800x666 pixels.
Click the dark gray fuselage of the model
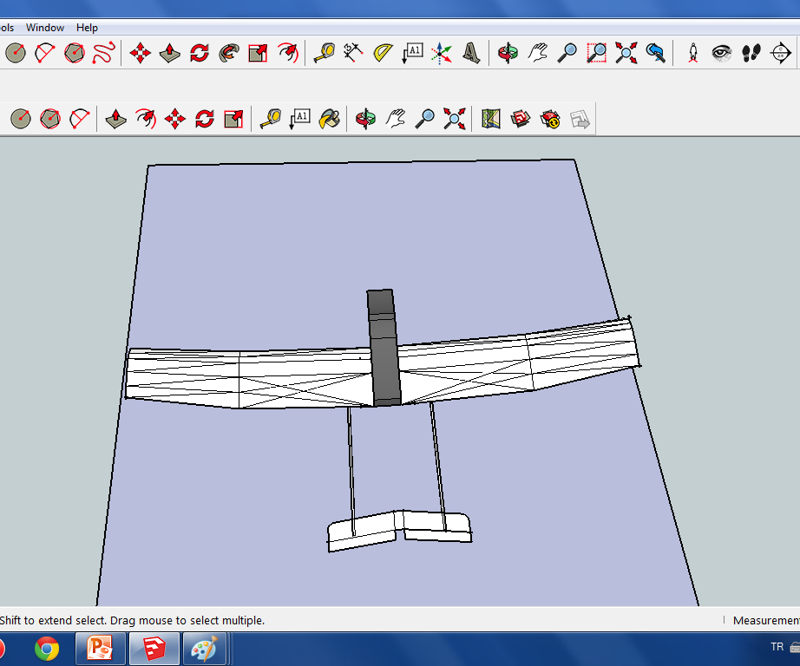[383, 347]
